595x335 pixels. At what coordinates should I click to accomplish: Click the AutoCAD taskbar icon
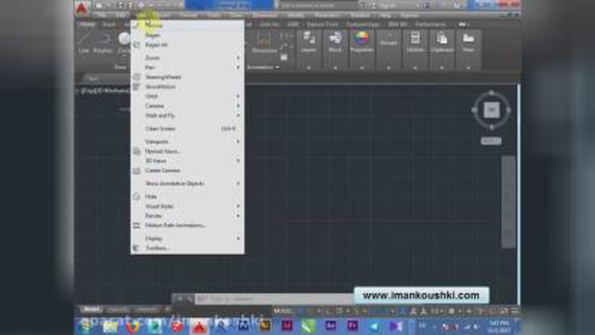tap(199, 327)
